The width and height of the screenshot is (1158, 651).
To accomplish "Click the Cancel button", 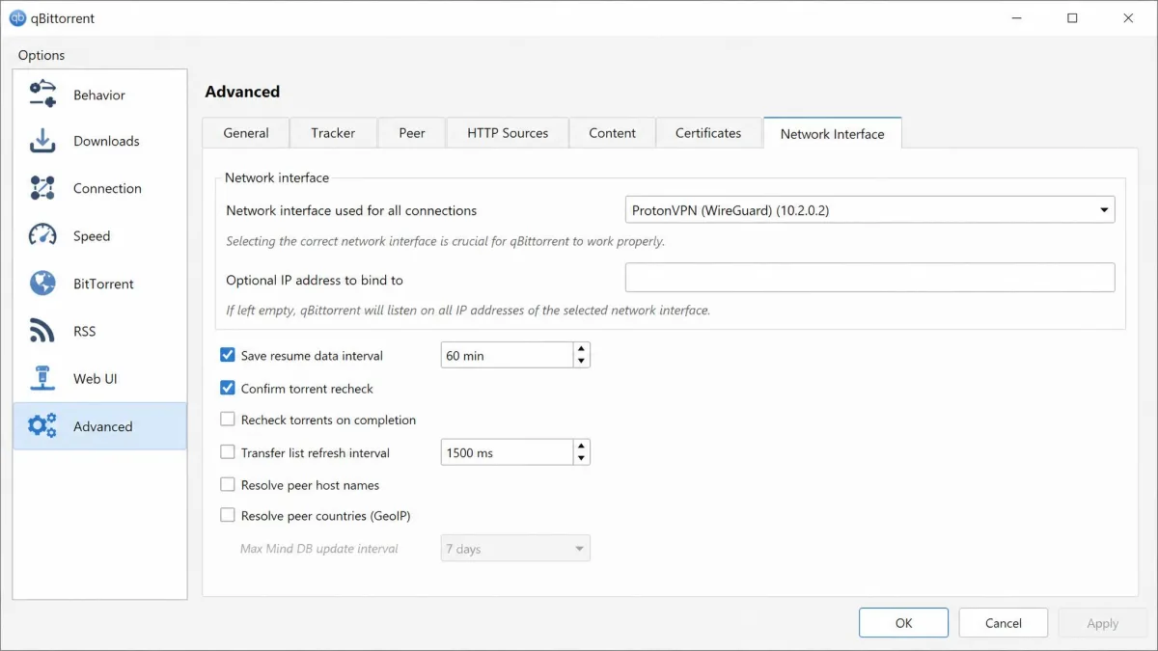I will [1004, 623].
